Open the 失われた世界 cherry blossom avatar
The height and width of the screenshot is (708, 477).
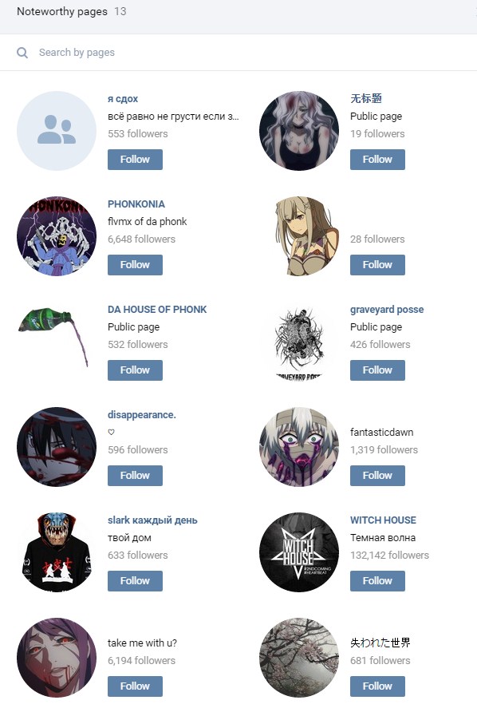pyautogui.click(x=299, y=658)
